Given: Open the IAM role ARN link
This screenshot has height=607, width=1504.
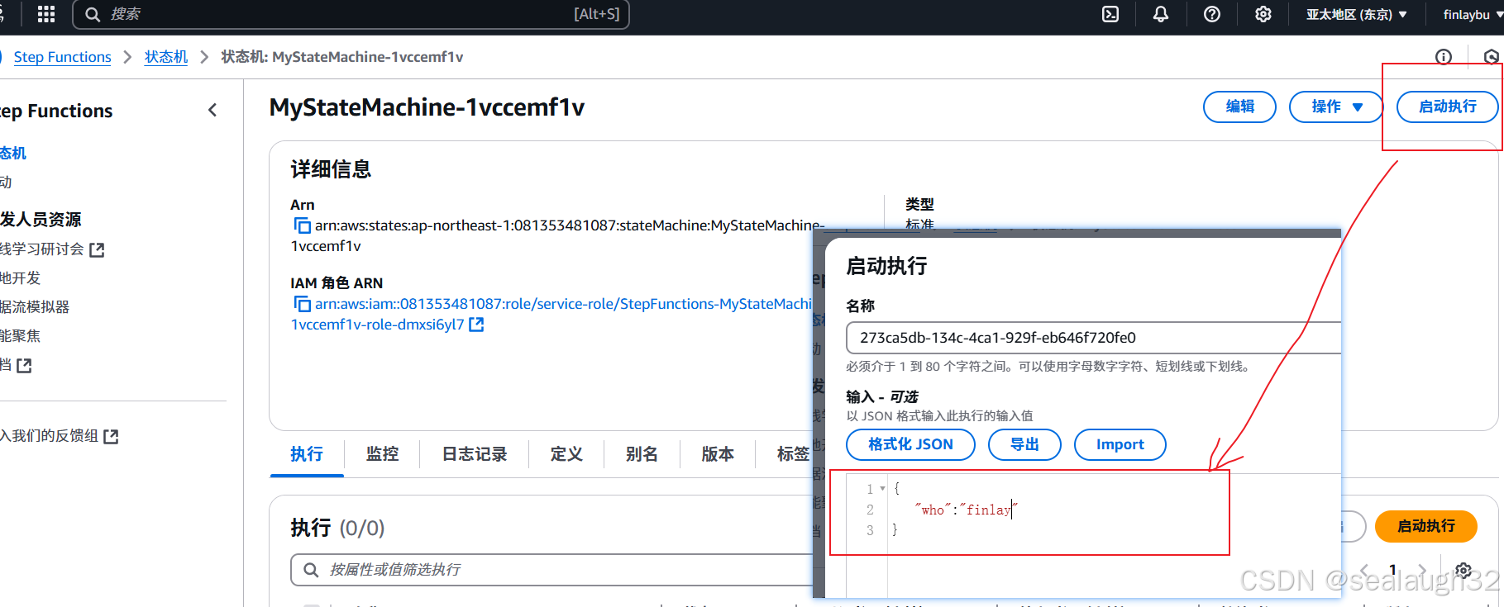Looking at the screenshot, I should coord(550,314).
